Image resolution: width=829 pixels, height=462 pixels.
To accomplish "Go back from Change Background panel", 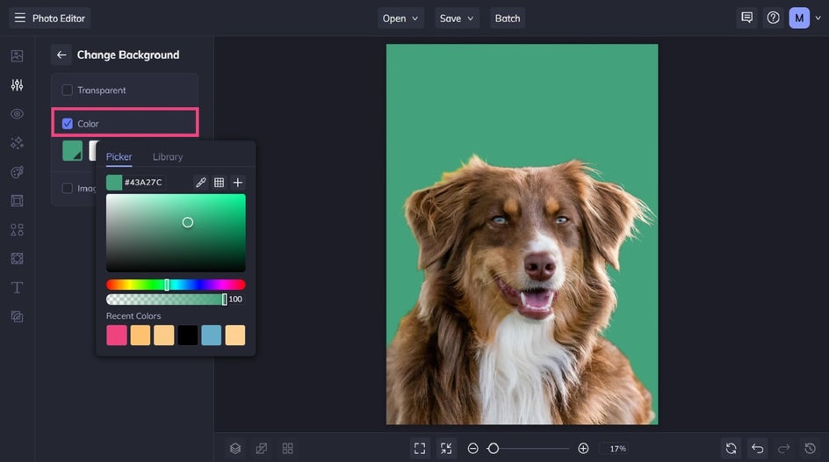I will click(61, 55).
